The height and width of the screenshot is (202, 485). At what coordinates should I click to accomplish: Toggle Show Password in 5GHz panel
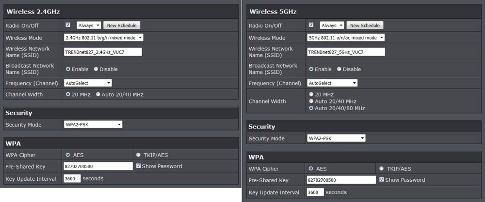pyautogui.click(x=382, y=179)
